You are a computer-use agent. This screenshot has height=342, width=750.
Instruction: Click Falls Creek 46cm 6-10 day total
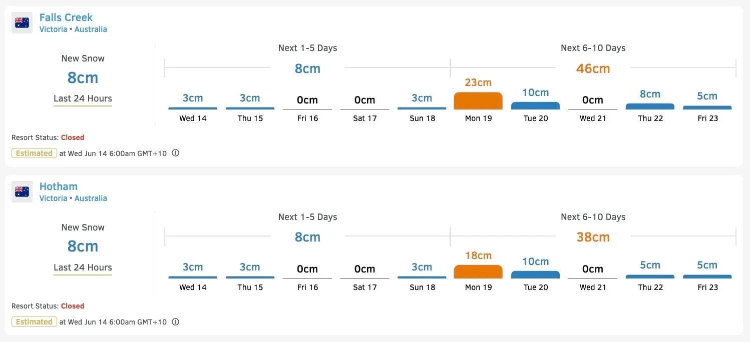[593, 68]
